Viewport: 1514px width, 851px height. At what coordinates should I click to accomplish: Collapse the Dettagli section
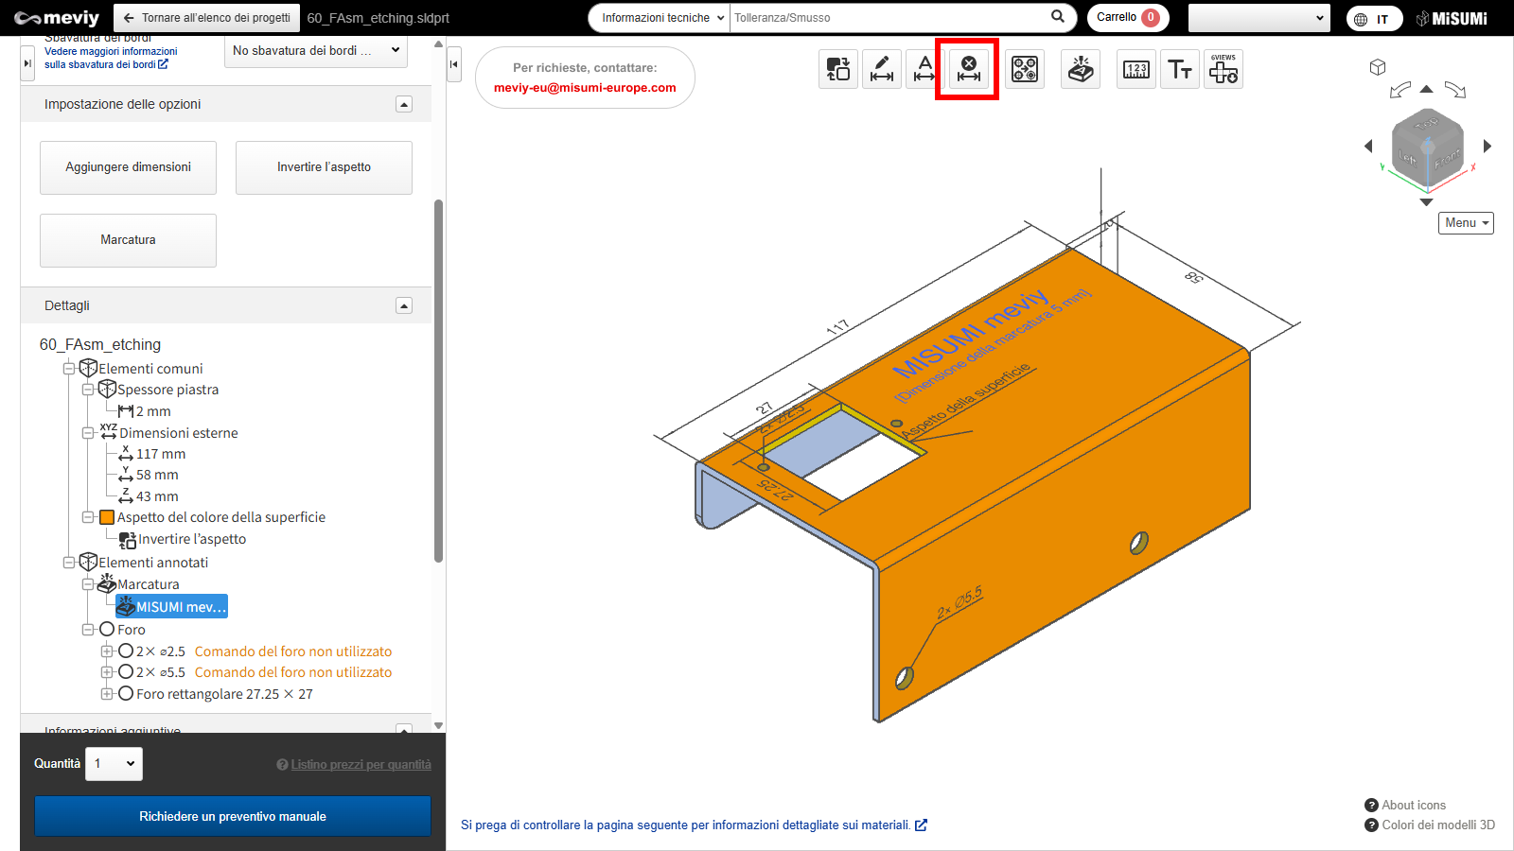404,305
